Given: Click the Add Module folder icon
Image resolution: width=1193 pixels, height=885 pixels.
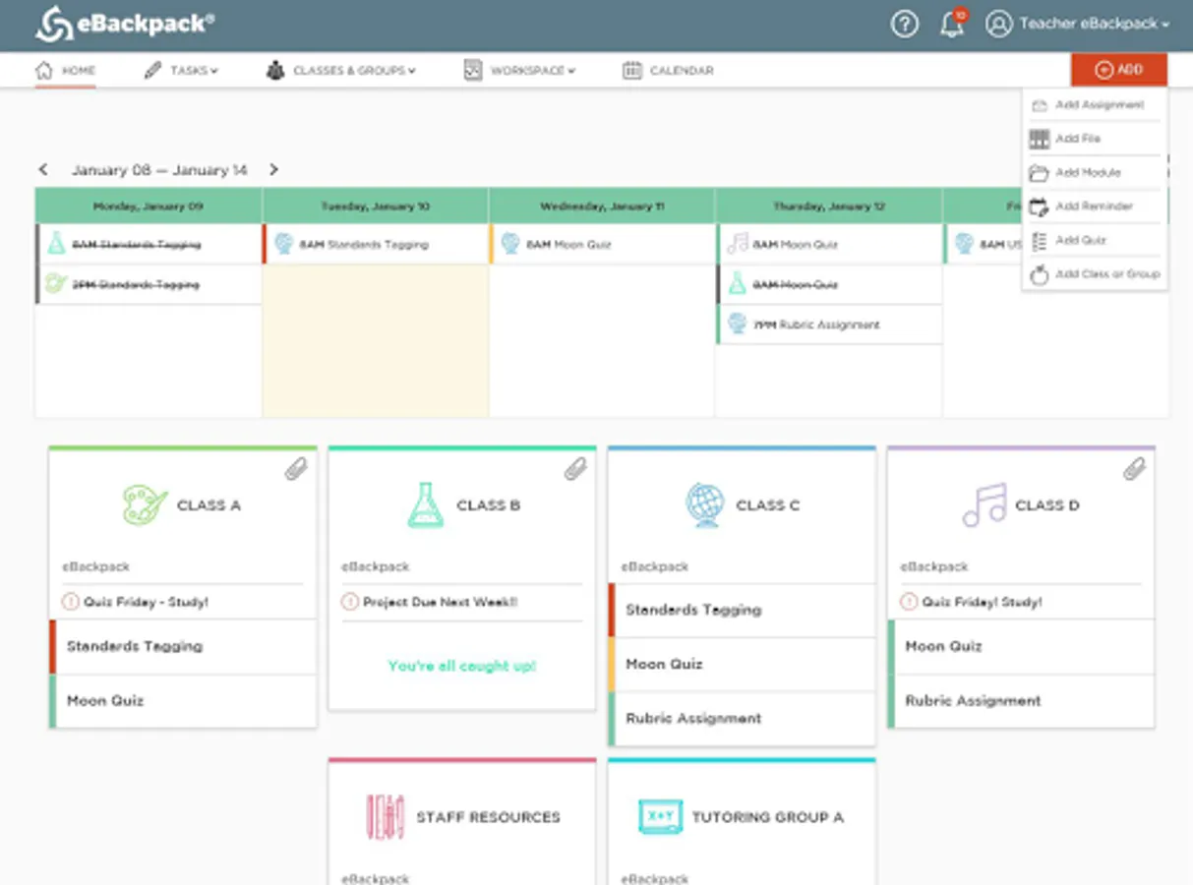Looking at the screenshot, I should (1040, 173).
